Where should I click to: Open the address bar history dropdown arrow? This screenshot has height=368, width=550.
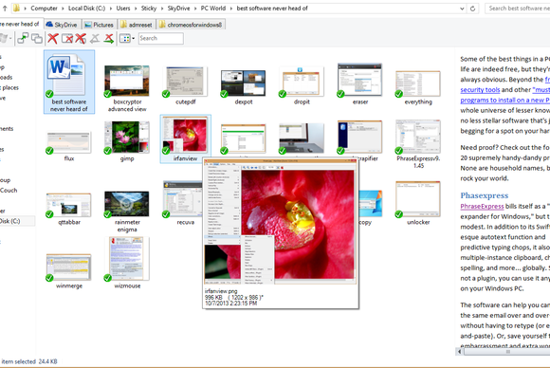click(462, 9)
